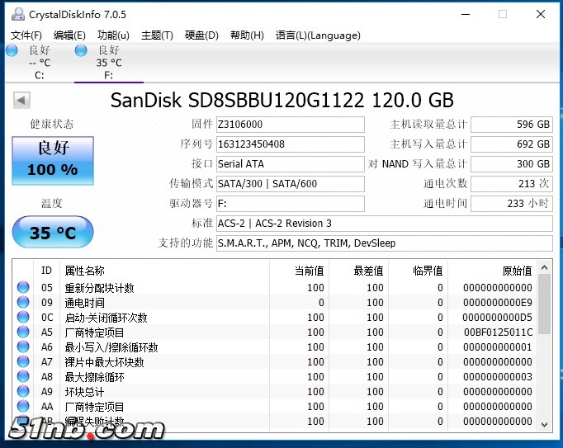The height and width of the screenshot is (448, 563).
Task: Click the scroll down arrow of attribute list
Action: pos(544,424)
